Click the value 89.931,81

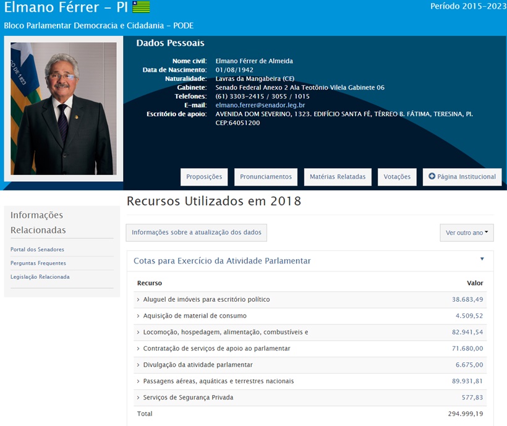pos(467,381)
